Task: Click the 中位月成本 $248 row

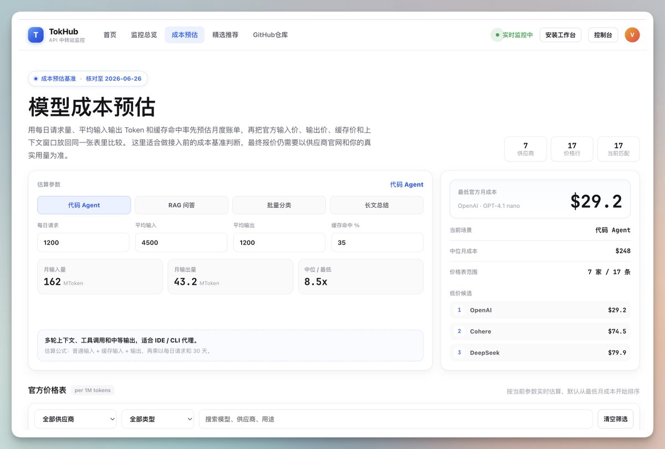Action: (x=540, y=251)
